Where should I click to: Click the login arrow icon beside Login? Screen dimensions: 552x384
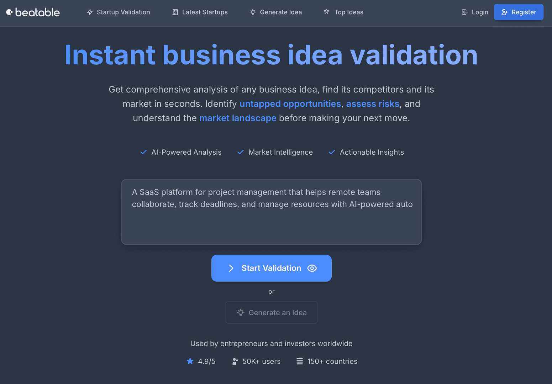464,12
